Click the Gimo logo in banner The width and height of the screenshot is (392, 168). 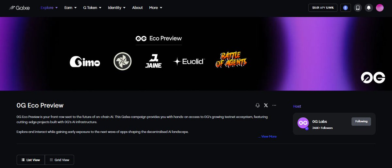pyautogui.click(x=85, y=62)
